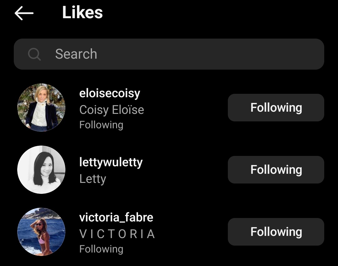Open lettywuletty's black-and-white profile picture

[x=41, y=170]
